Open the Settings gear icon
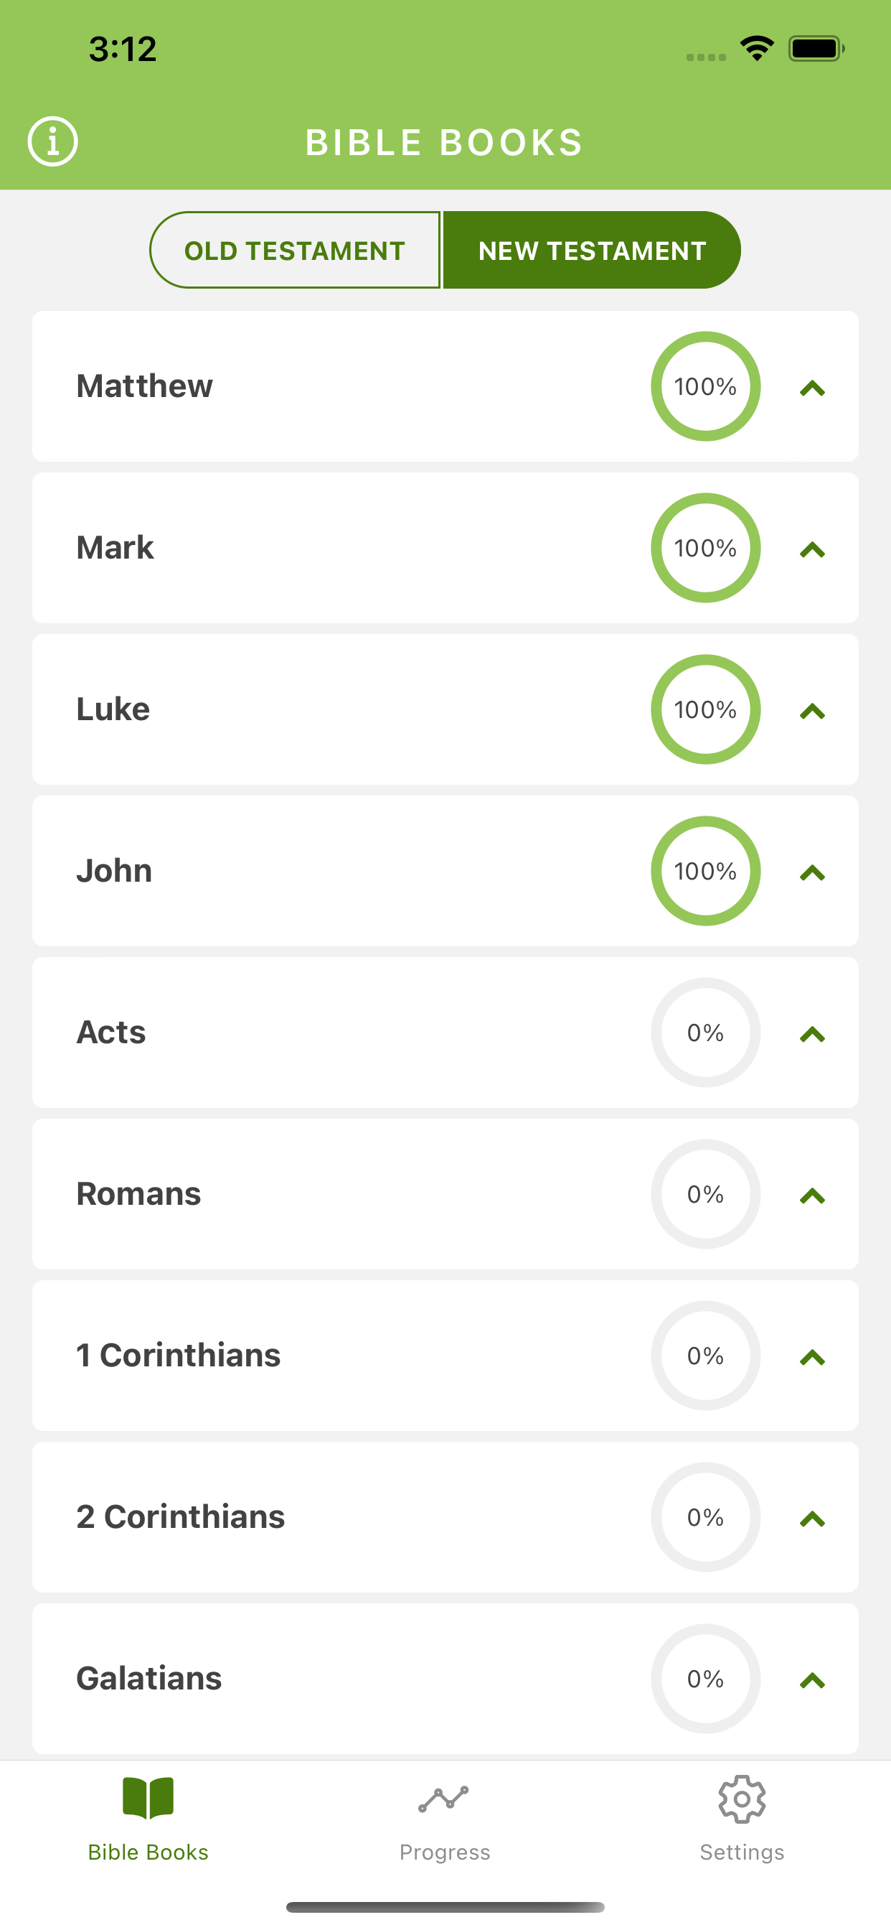The height and width of the screenshot is (1930, 891). [742, 1799]
